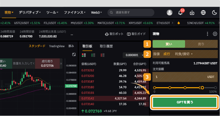The image size is (220, 116).
Task: Open ツール tools menu
Action: 52,13
